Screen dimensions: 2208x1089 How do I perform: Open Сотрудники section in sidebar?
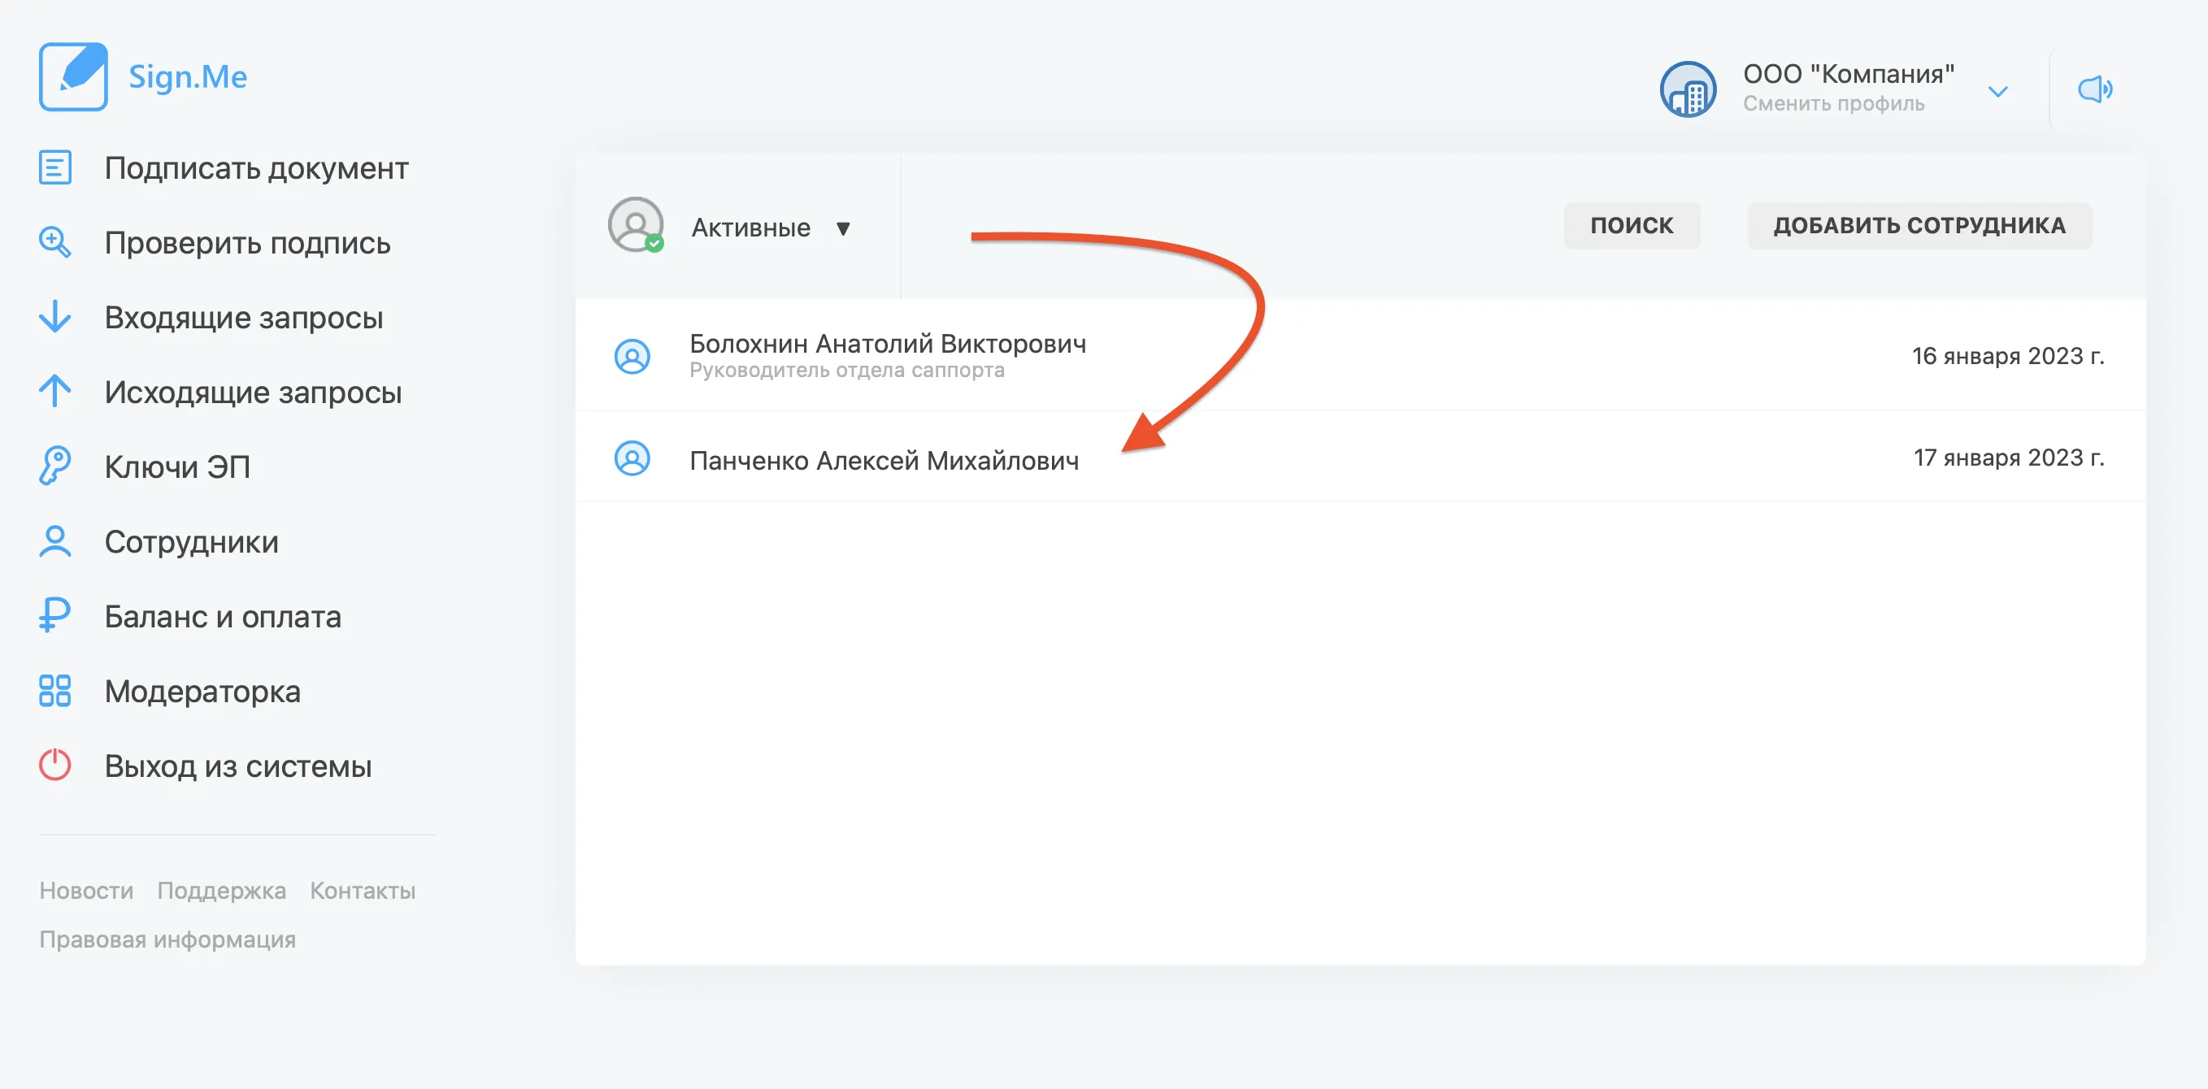pyautogui.click(x=191, y=541)
